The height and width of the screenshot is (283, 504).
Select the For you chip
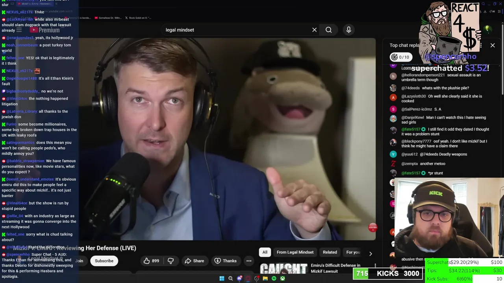coord(353,252)
